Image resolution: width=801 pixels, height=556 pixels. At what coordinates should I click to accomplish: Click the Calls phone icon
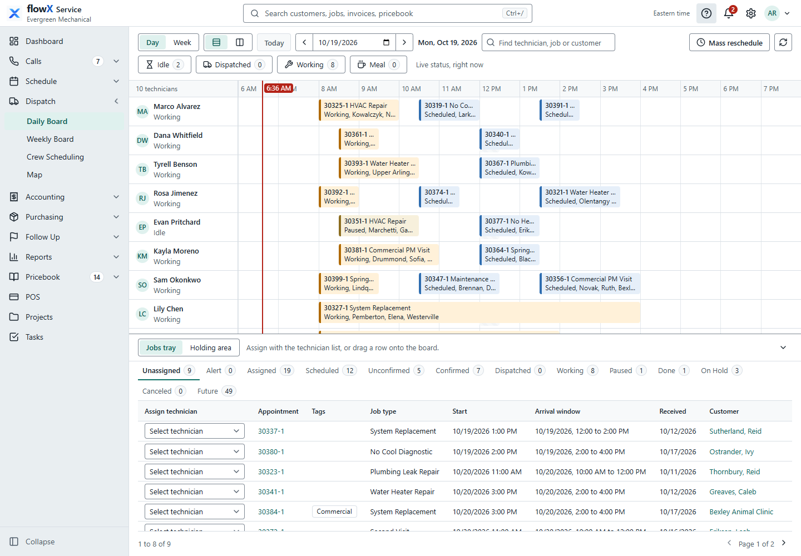[14, 61]
